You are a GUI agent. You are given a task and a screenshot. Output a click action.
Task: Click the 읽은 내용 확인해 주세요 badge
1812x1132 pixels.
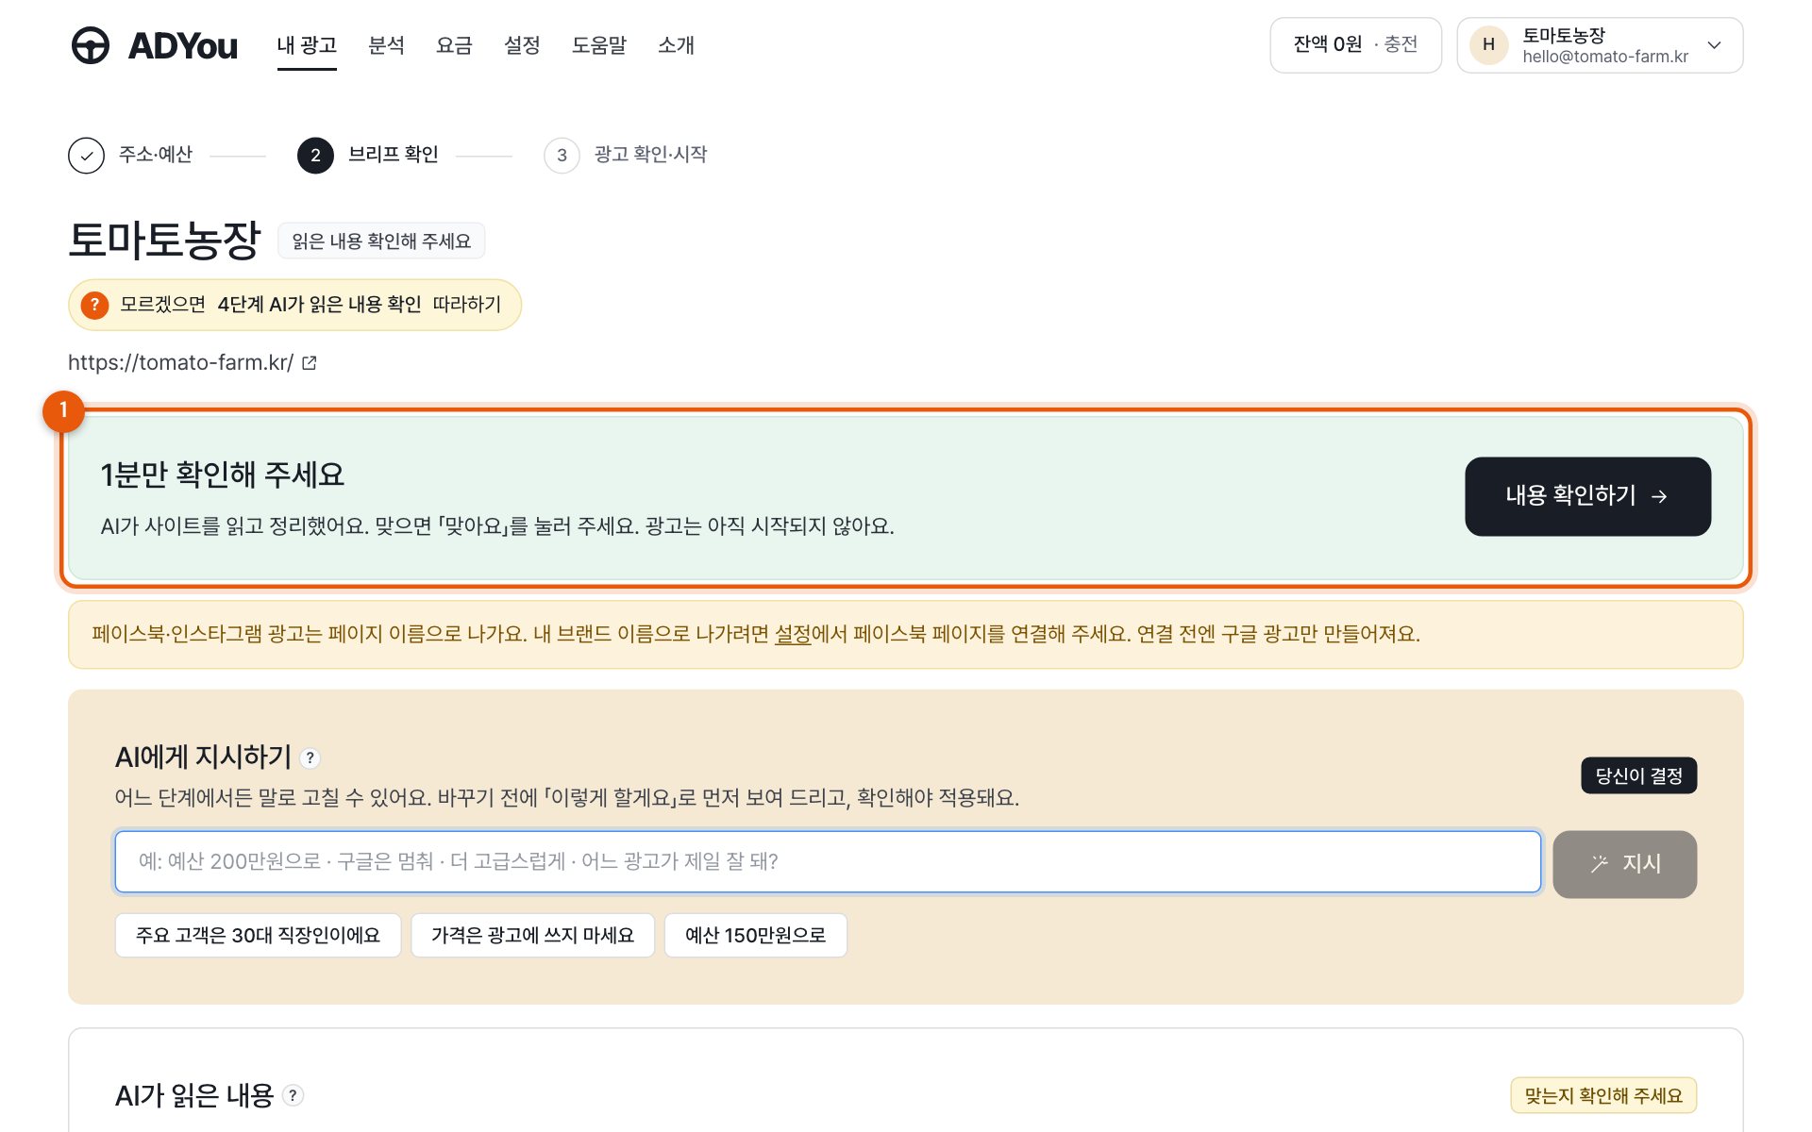pyautogui.click(x=381, y=241)
